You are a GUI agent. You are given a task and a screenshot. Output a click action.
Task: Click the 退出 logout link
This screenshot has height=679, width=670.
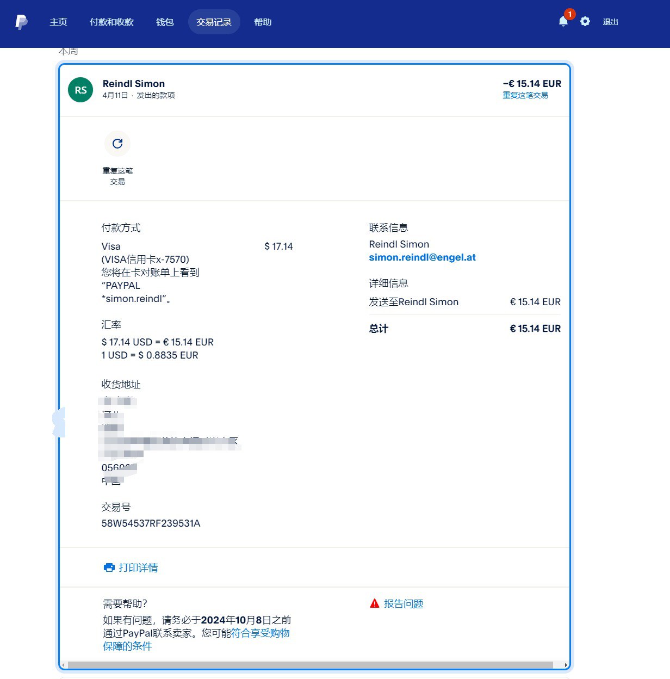coord(610,22)
